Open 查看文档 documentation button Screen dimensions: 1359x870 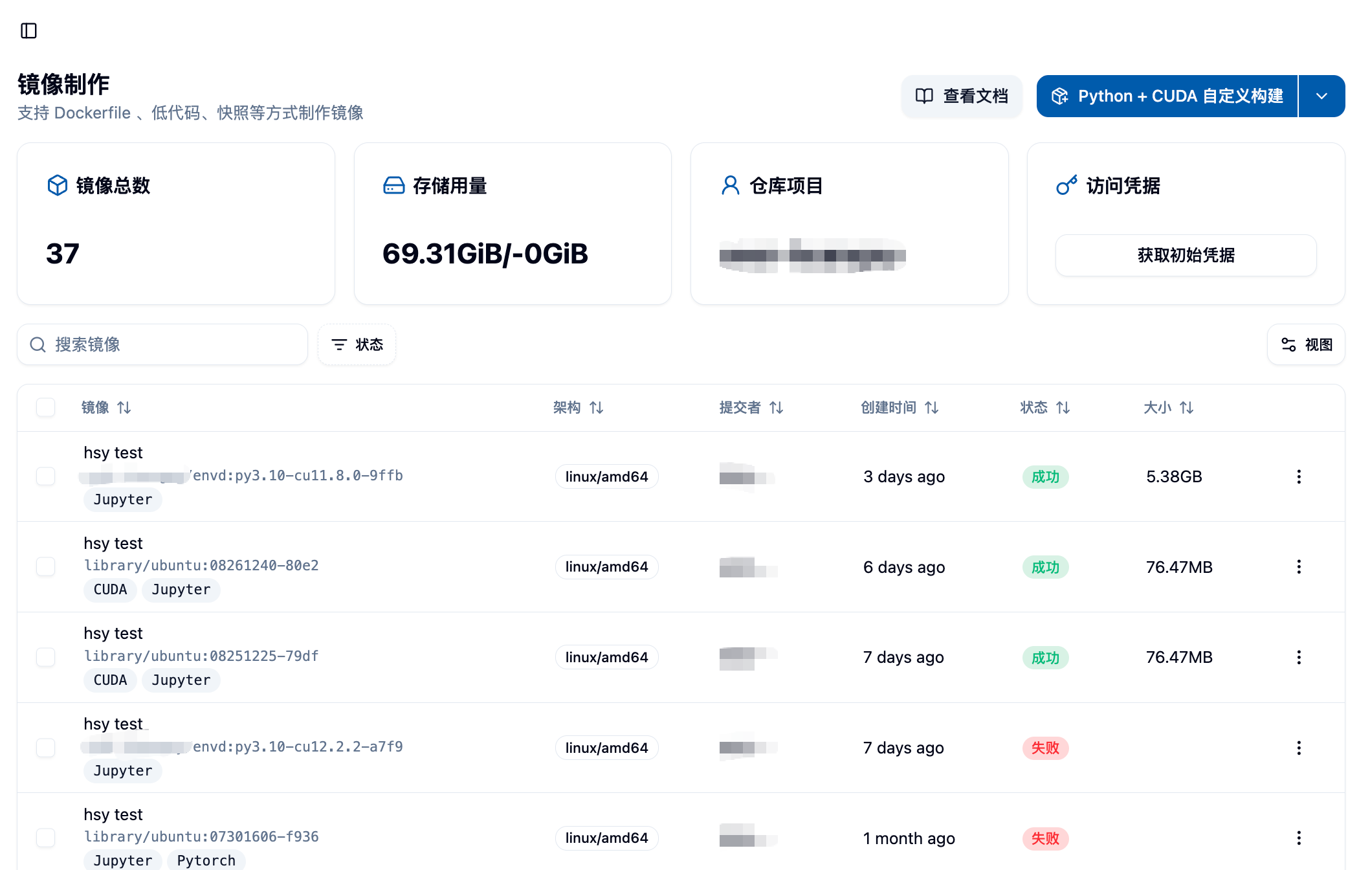(x=962, y=96)
